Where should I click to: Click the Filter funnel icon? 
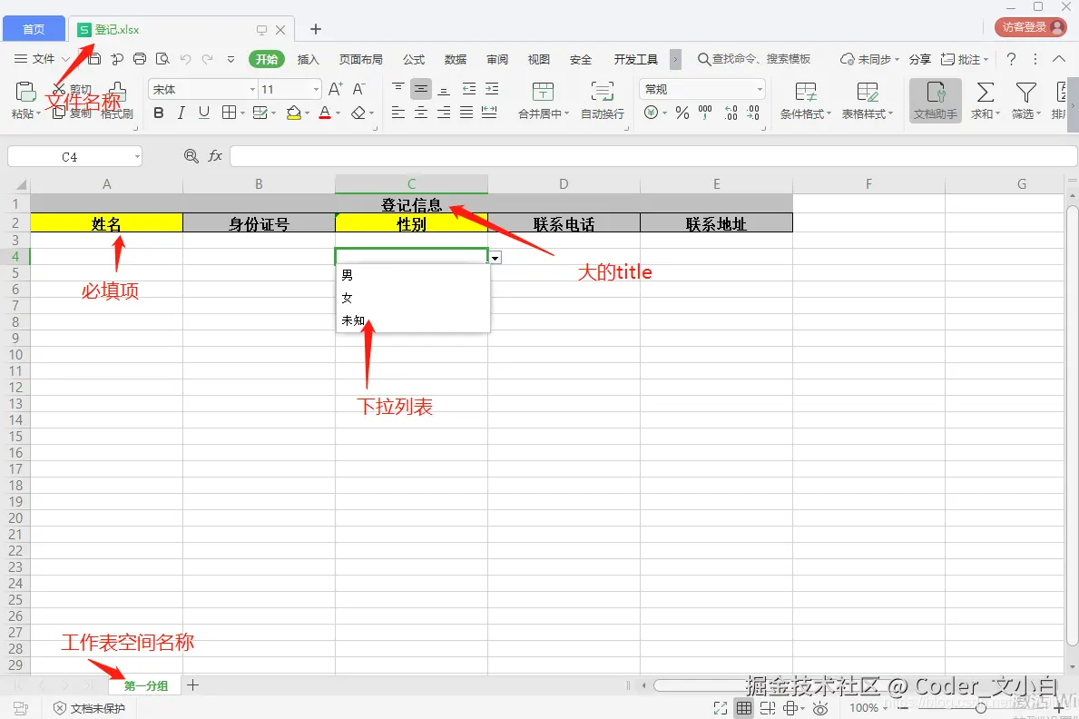[1026, 93]
